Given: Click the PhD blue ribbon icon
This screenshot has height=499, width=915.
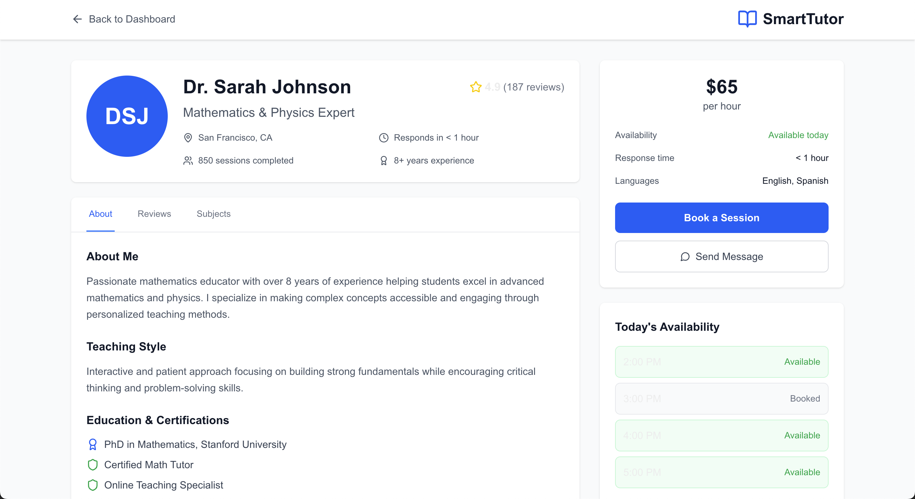Looking at the screenshot, I should click(93, 444).
